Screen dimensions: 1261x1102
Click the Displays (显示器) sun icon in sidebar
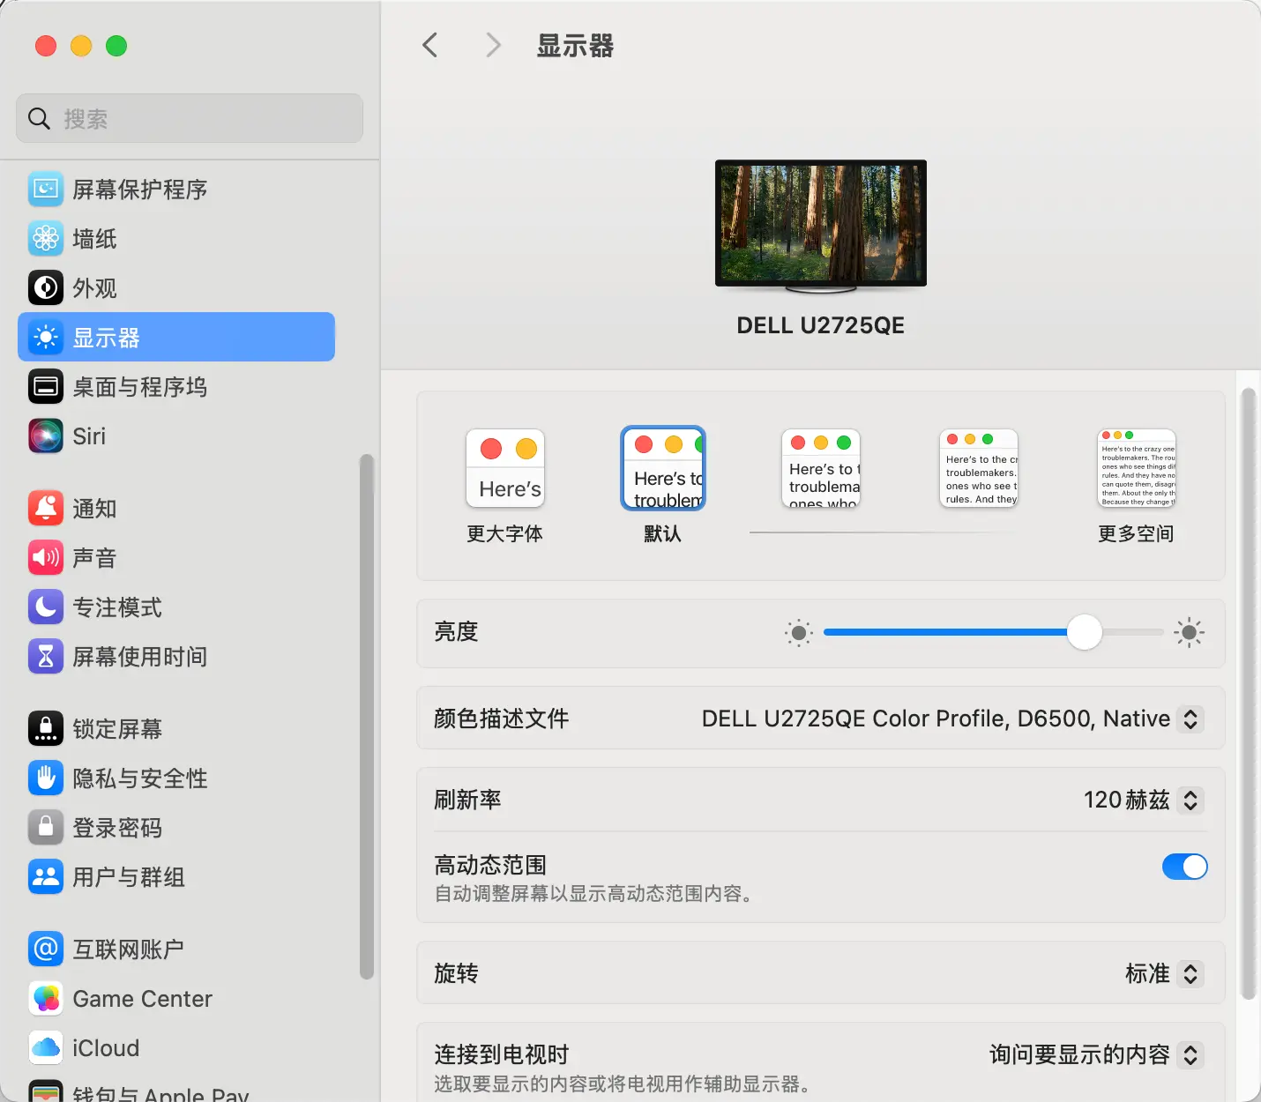tap(46, 337)
